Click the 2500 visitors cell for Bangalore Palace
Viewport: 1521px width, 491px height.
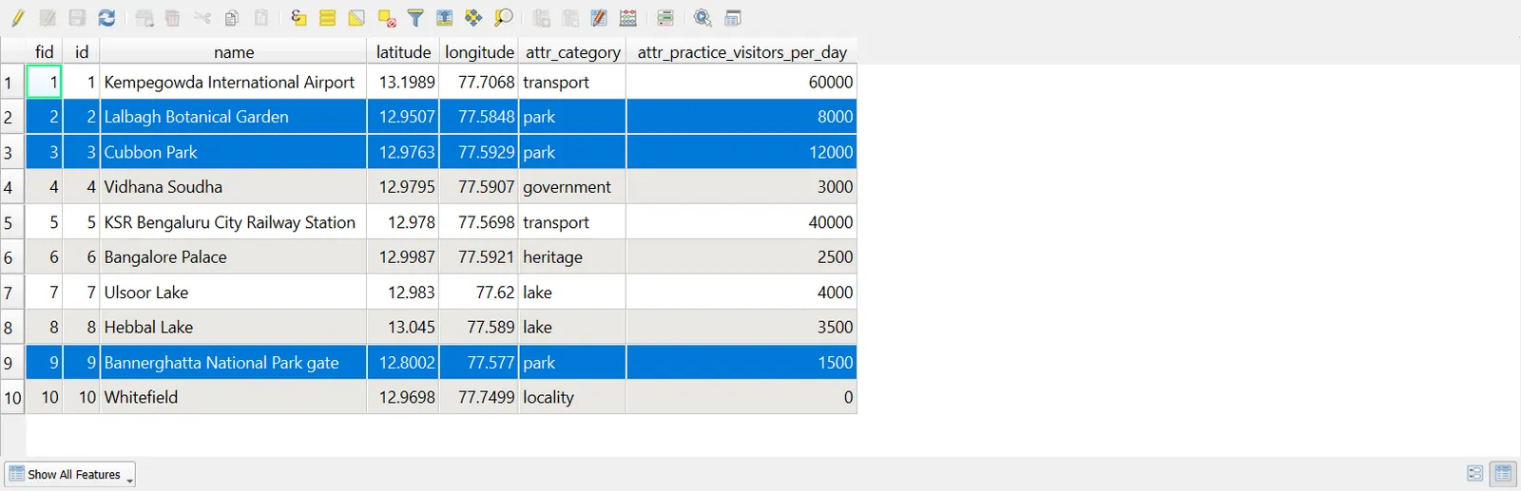(741, 257)
